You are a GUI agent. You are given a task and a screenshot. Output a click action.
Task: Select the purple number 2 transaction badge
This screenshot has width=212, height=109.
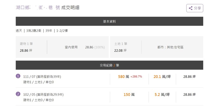tap(18, 94)
